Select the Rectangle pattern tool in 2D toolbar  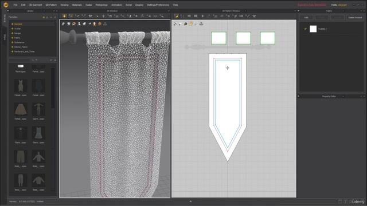pos(189,16)
